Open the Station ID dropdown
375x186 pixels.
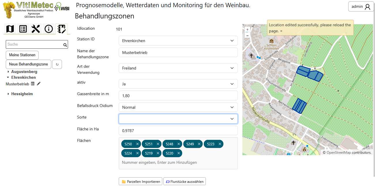click(178, 41)
